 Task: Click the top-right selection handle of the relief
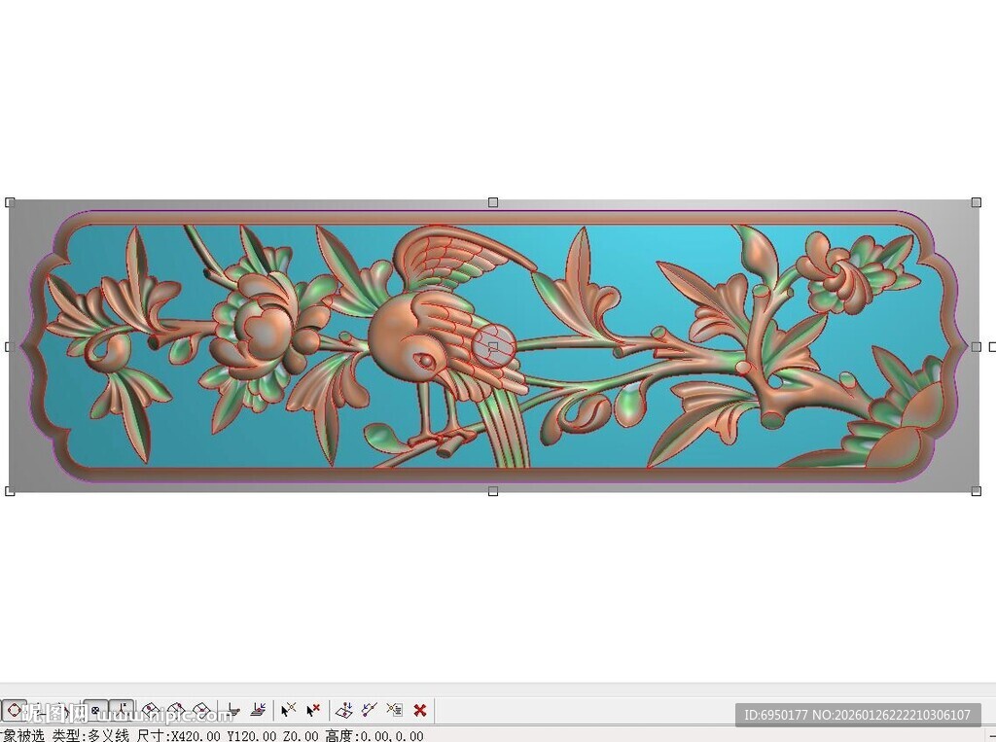coord(976,202)
